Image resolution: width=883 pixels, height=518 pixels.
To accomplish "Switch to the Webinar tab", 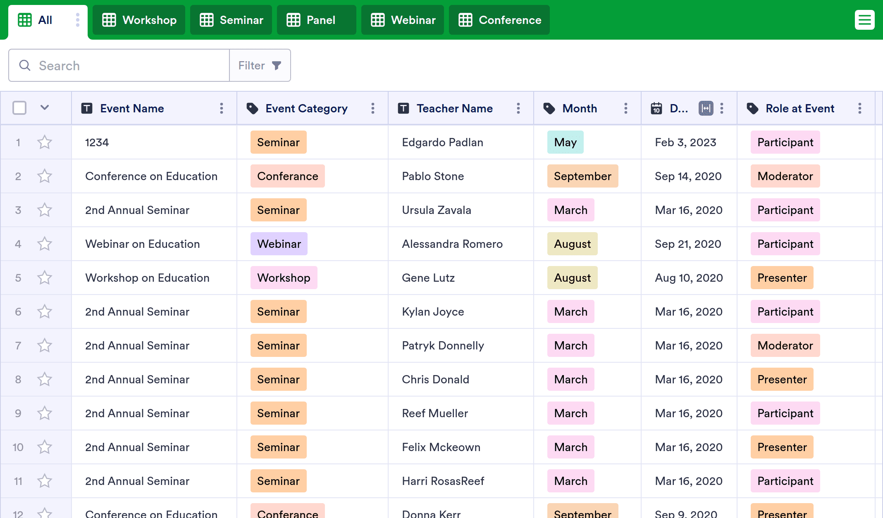I will (x=403, y=20).
